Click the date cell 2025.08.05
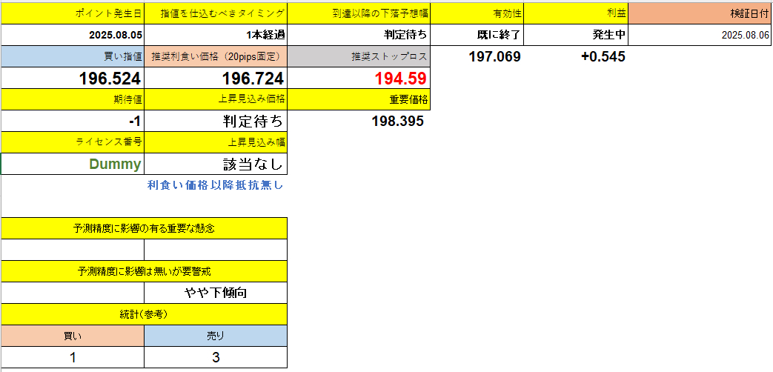This screenshot has height=372, width=773. pos(73,35)
